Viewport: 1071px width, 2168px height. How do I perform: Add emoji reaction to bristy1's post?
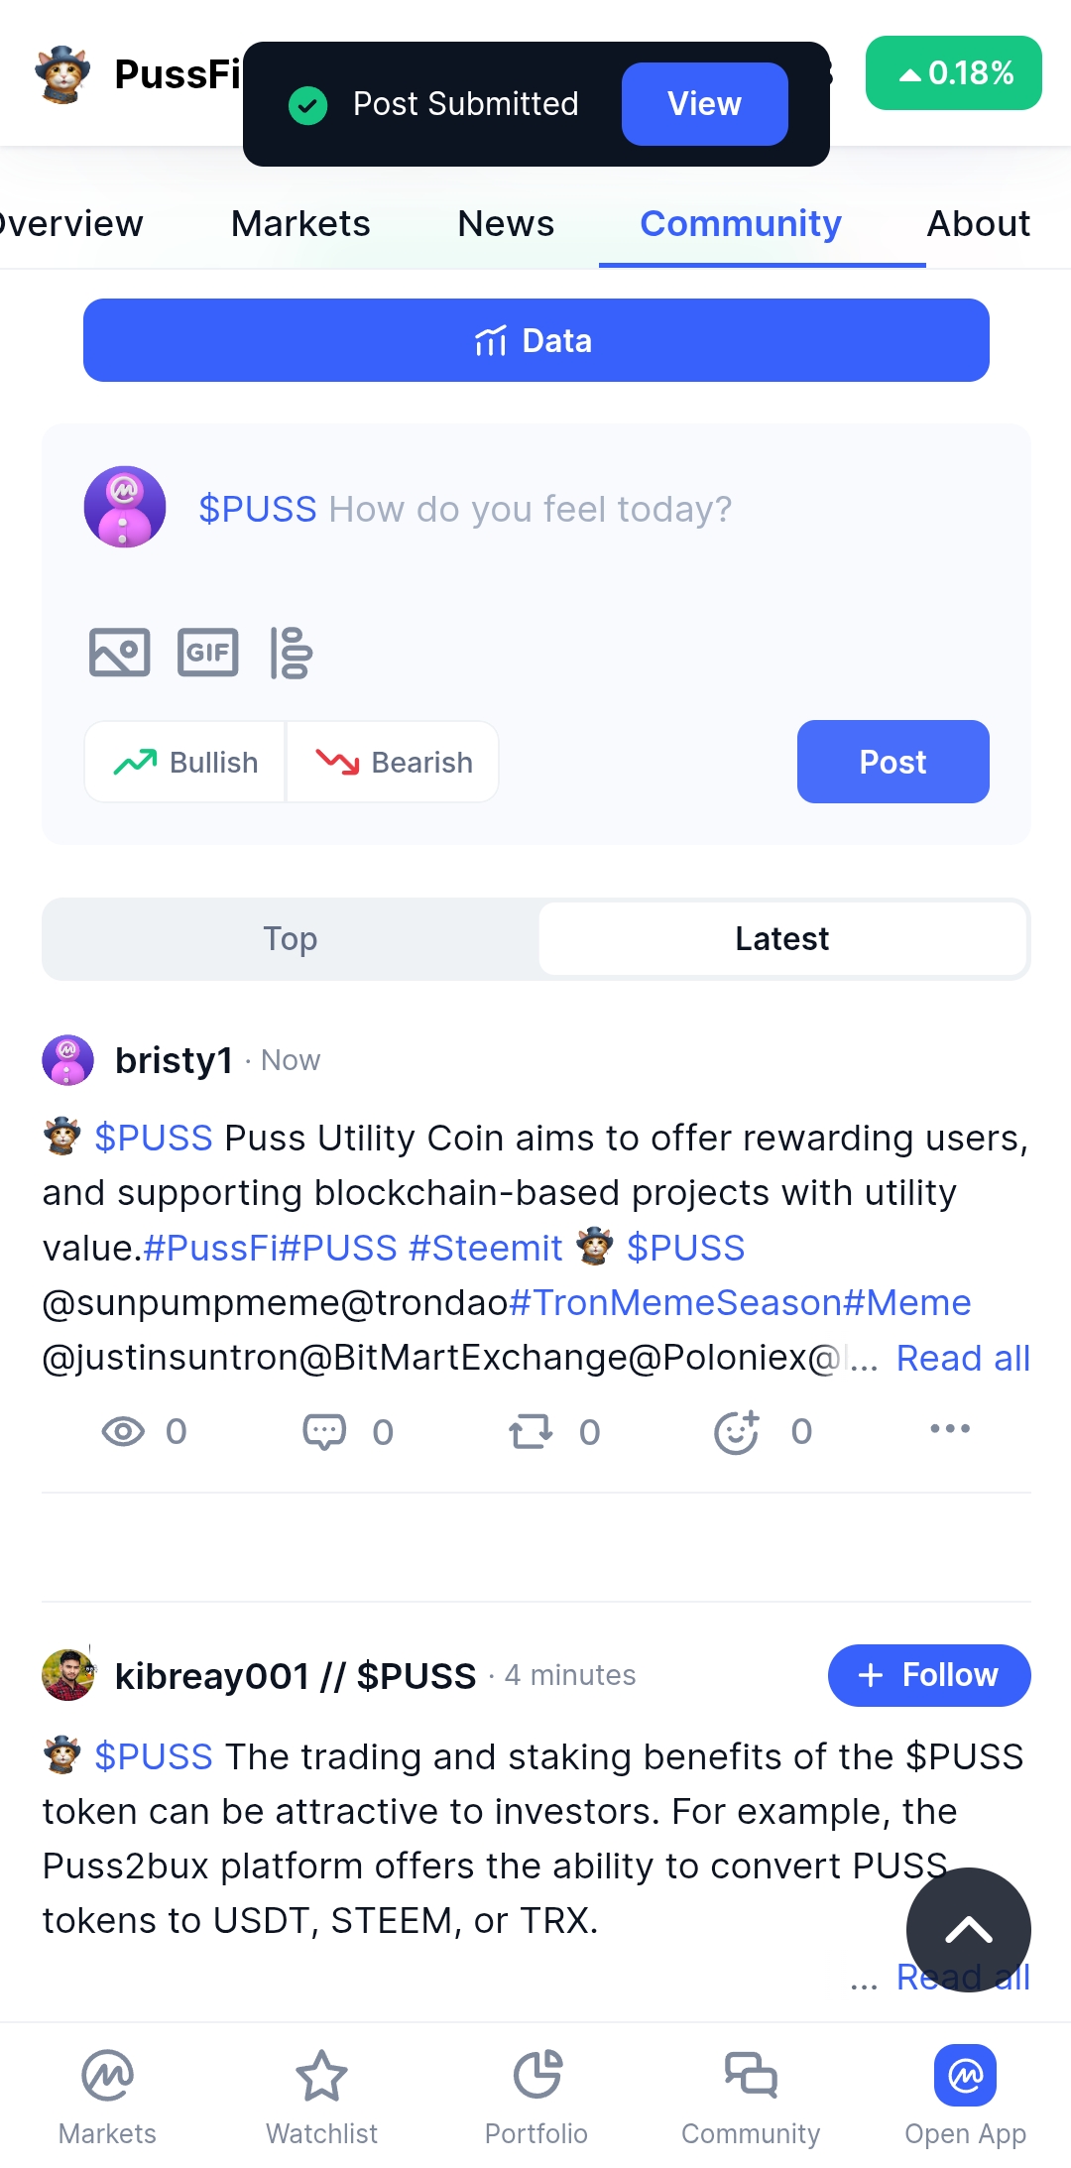pyautogui.click(x=737, y=1431)
